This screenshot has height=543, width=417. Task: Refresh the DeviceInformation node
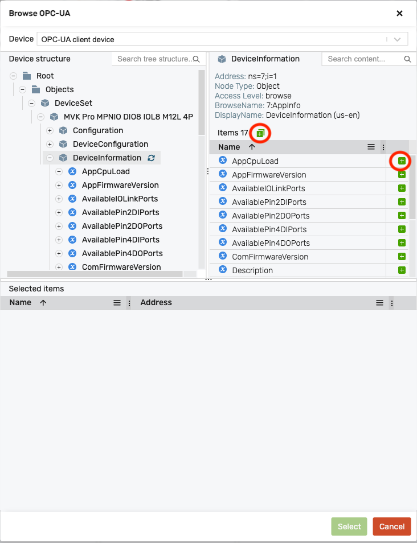pyautogui.click(x=151, y=158)
